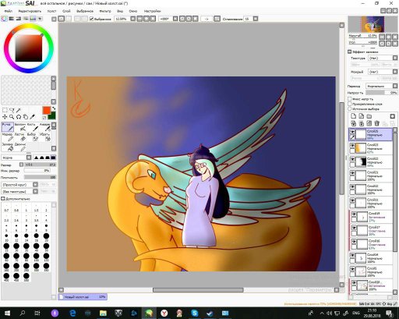Choose the eyedropper color picker tool

tap(32, 117)
